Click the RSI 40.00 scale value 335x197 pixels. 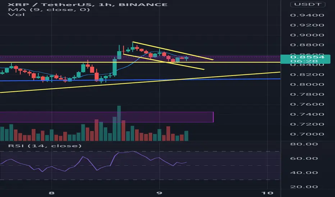click(x=304, y=173)
